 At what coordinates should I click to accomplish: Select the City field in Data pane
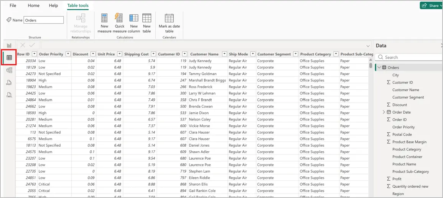click(395, 75)
